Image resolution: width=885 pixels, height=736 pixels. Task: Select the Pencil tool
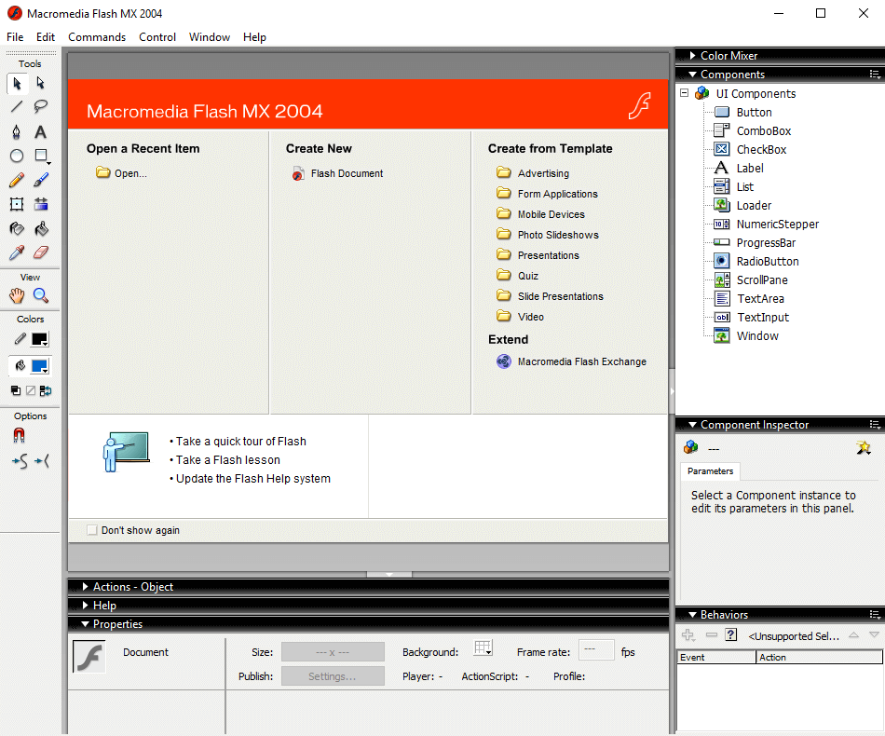tap(17, 180)
